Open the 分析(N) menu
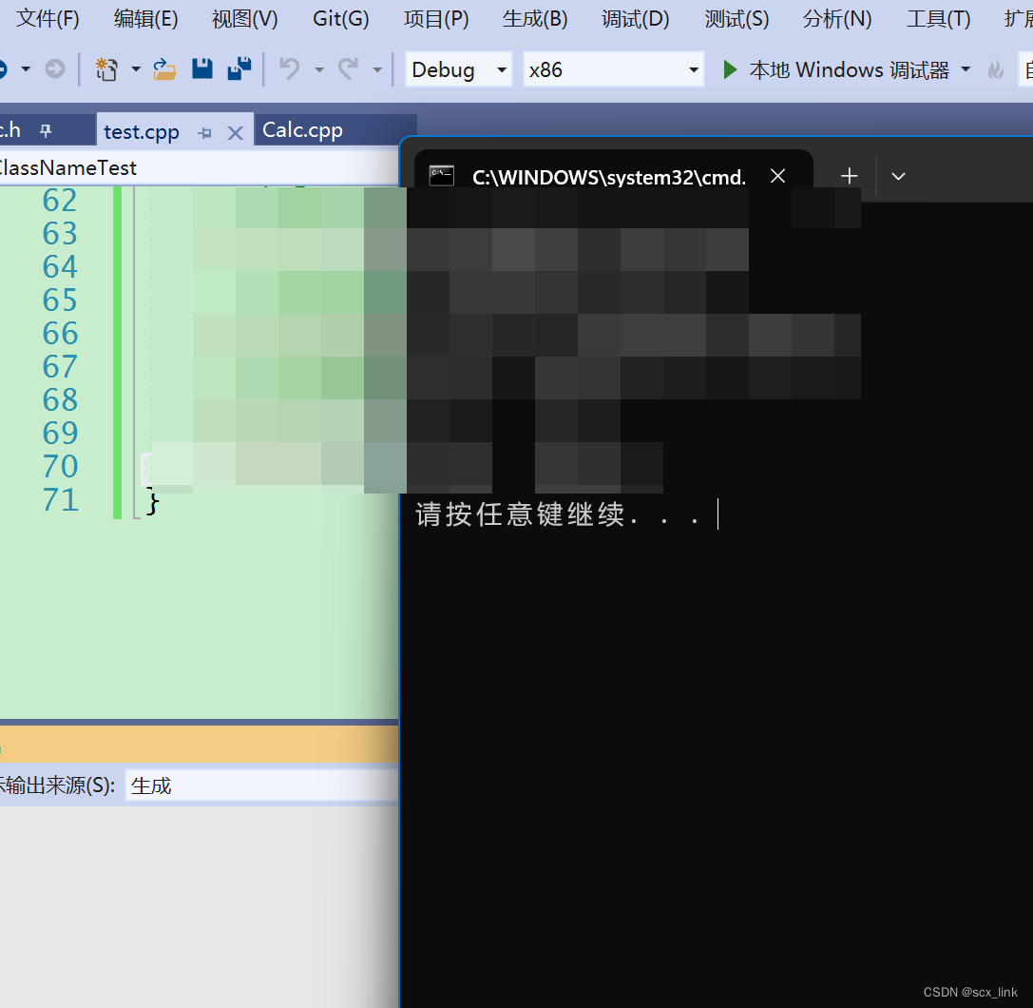This screenshot has width=1033, height=1008. point(836,19)
